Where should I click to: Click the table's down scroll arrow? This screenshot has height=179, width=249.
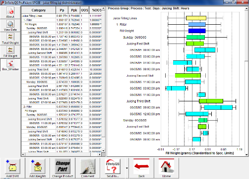click(x=103, y=151)
